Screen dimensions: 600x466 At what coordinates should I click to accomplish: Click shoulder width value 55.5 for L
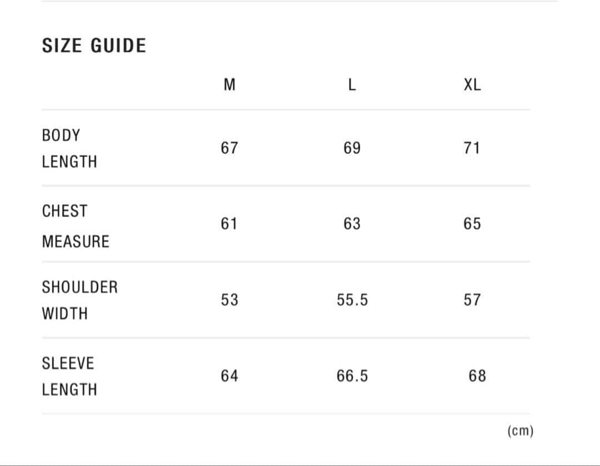352,300
